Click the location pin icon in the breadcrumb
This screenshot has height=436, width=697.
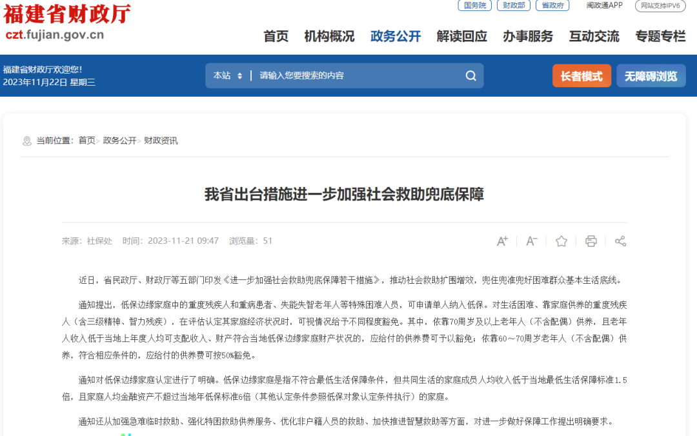[x=26, y=141]
